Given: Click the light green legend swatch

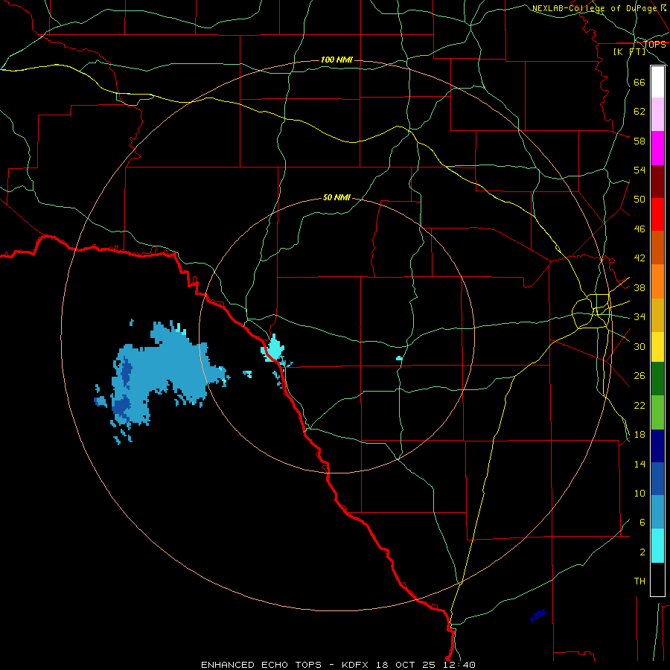Looking at the screenshot, I should coord(657,412).
